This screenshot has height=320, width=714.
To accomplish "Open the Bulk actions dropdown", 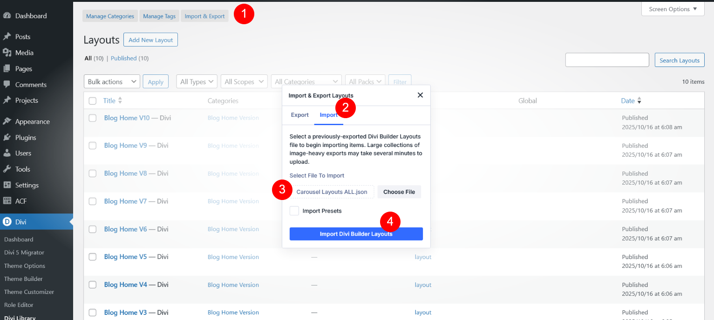I will click(112, 81).
